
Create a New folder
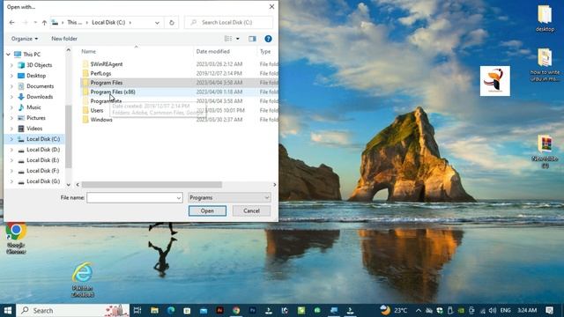[x=64, y=39]
